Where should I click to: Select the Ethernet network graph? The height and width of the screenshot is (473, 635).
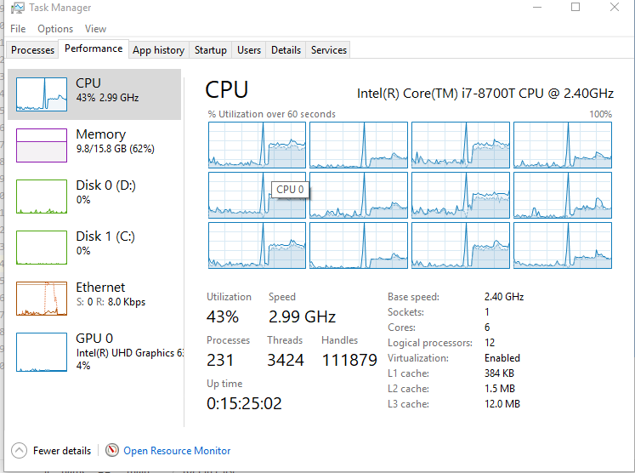click(42, 299)
